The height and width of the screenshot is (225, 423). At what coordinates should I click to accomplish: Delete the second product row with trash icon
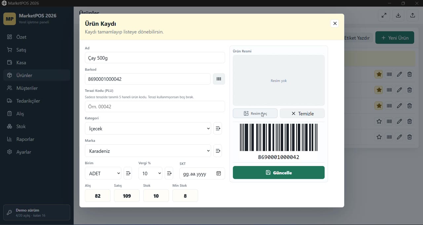coord(410,90)
